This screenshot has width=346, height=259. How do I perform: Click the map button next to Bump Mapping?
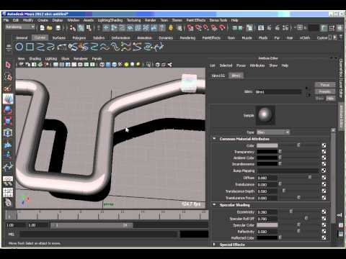point(324,171)
